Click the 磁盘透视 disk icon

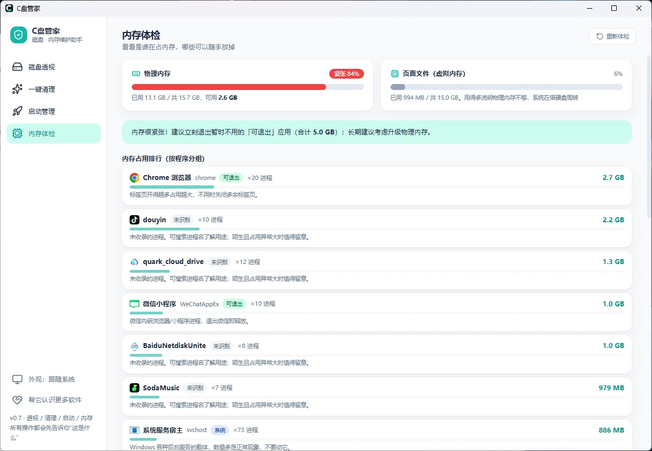click(x=17, y=67)
